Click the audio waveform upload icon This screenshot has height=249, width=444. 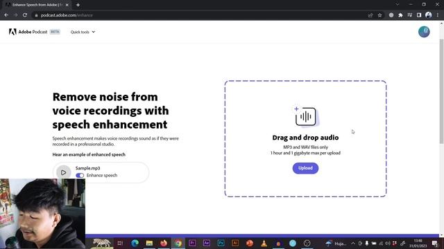[x=305, y=116]
